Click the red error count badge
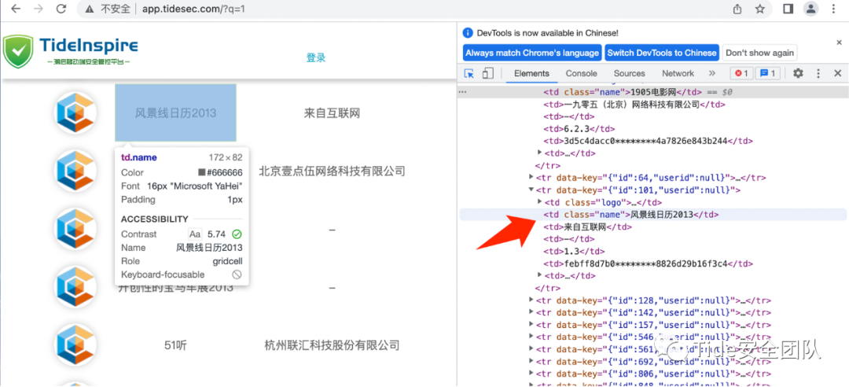This screenshot has width=849, height=387. pyautogui.click(x=741, y=73)
